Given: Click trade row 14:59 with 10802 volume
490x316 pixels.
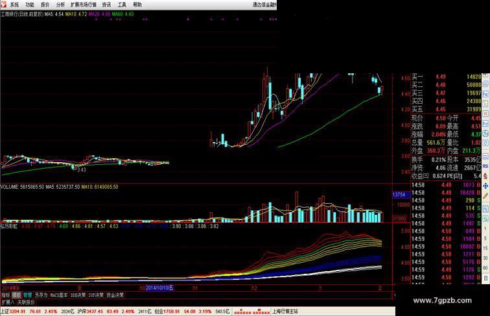Looking at the screenshot, I should pos(446,247).
